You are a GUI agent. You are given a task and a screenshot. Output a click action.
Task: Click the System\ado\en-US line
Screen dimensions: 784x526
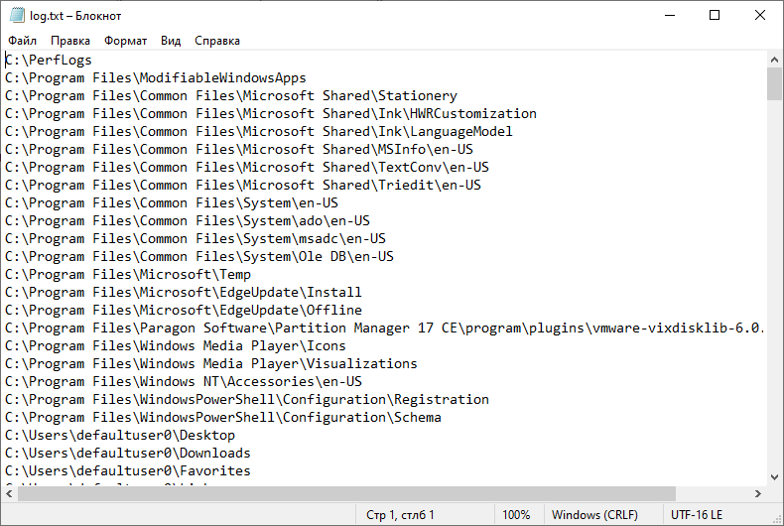pos(188,221)
